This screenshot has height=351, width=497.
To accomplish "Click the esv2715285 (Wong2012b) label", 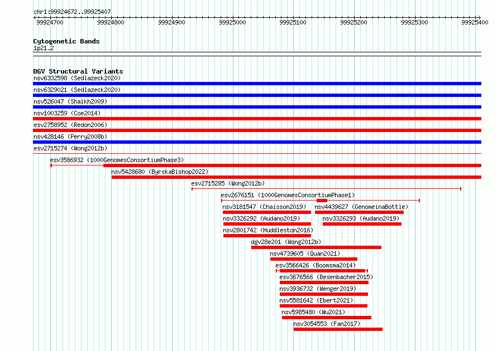I will 228,183.
